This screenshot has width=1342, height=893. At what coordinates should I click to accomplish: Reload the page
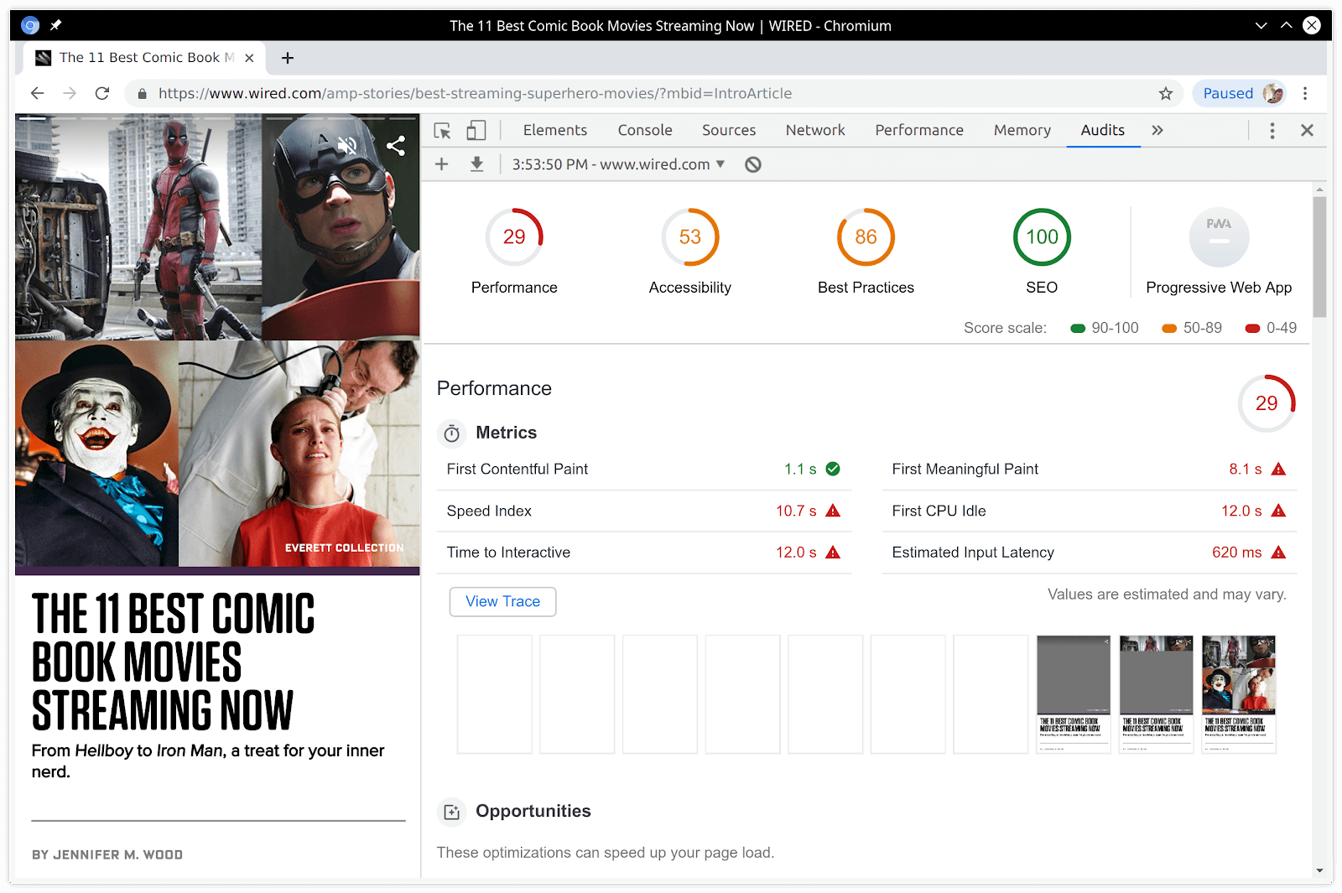coord(102,93)
